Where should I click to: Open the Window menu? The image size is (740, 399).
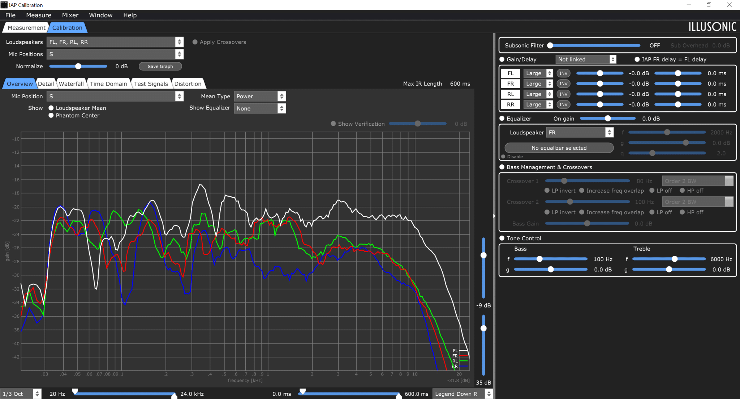coord(101,15)
